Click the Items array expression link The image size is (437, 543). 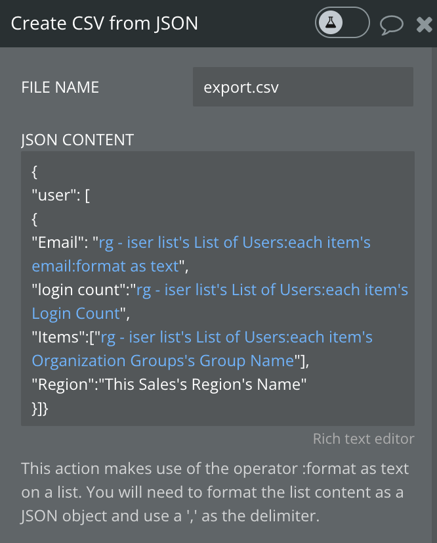click(54, 337)
